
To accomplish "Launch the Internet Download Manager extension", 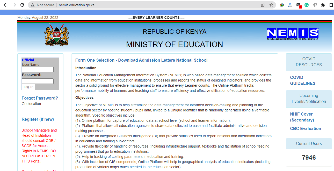I will coord(282,5).
